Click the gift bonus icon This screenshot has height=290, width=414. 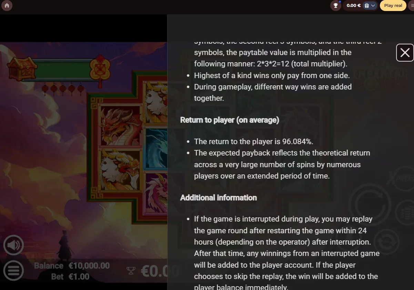367,6
